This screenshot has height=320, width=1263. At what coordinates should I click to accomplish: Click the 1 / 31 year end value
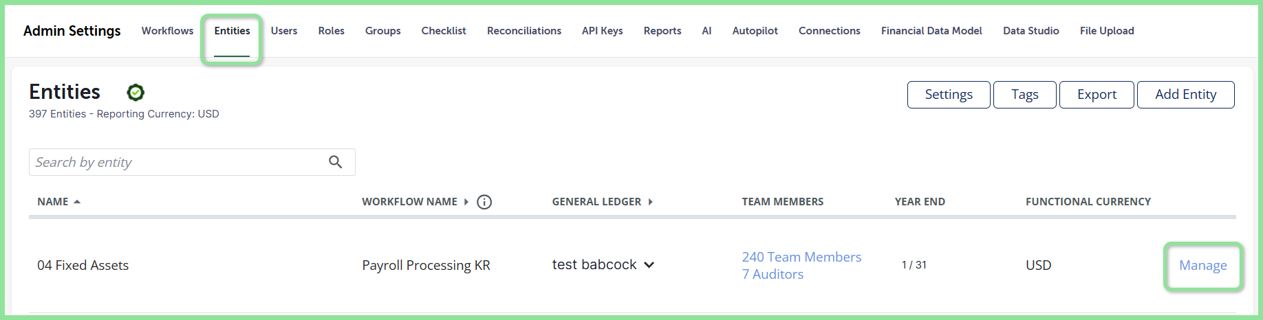[x=914, y=265]
